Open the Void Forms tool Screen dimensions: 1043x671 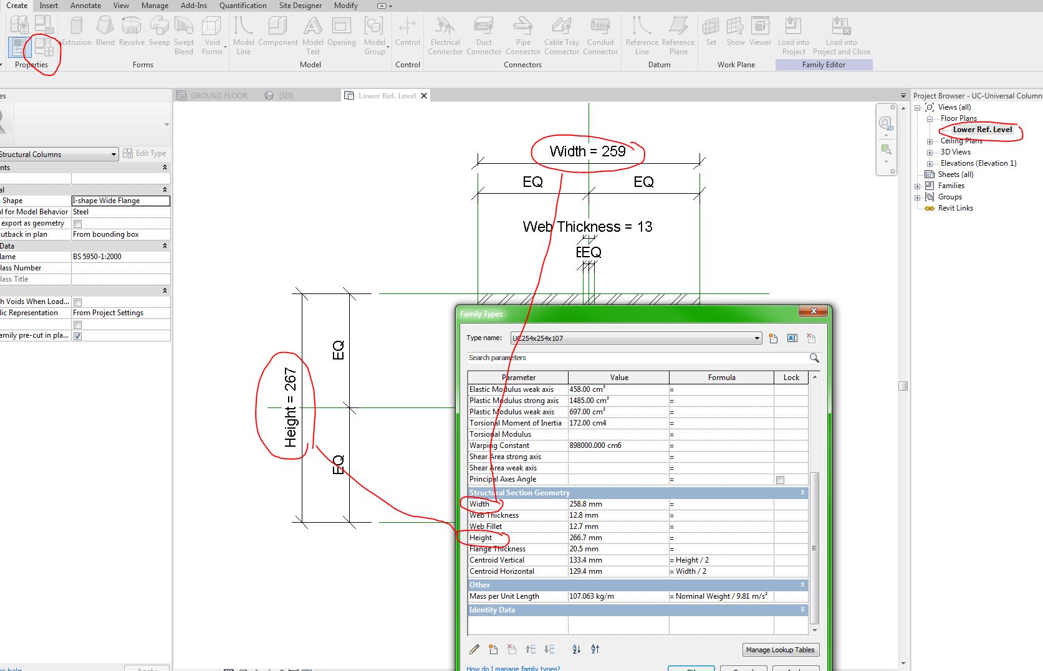[x=213, y=34]
